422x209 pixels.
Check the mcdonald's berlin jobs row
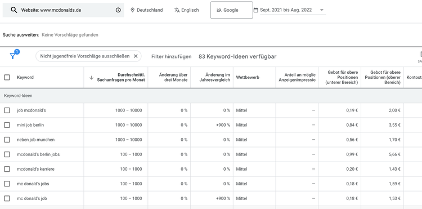[7, 154]
